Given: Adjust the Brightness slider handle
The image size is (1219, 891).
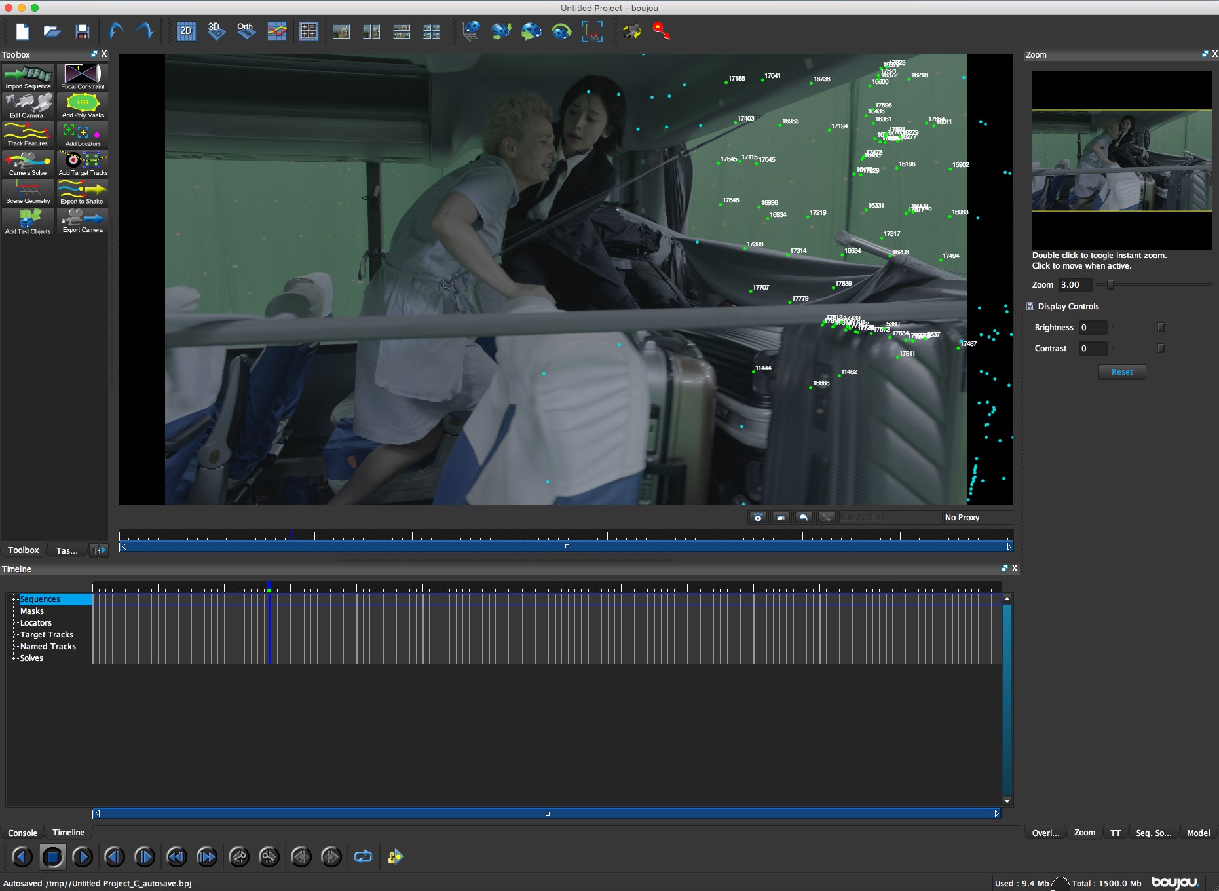Looking at the screenshot, I should (1161, 327).
